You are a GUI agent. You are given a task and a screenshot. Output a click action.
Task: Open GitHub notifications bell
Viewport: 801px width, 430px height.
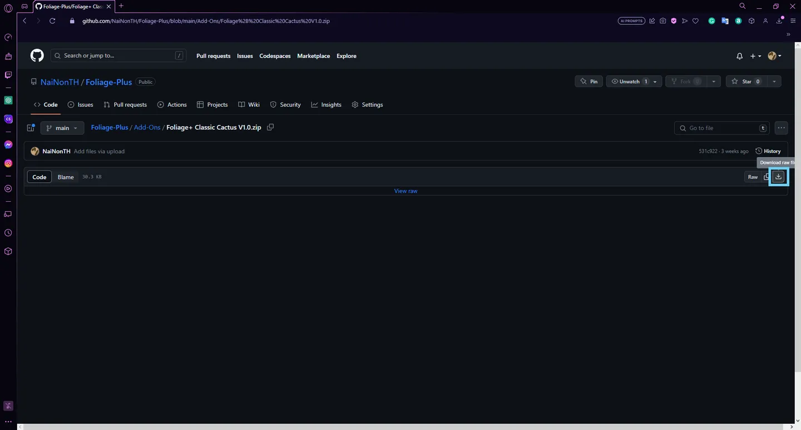click(x=739, y=56)
